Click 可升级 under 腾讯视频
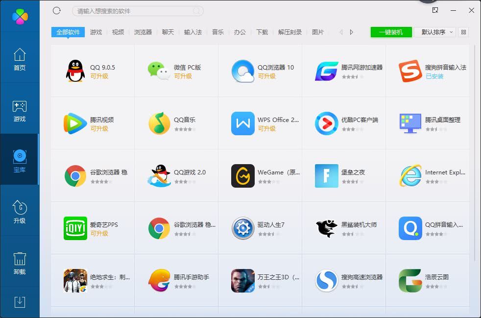 click(99, 128)
